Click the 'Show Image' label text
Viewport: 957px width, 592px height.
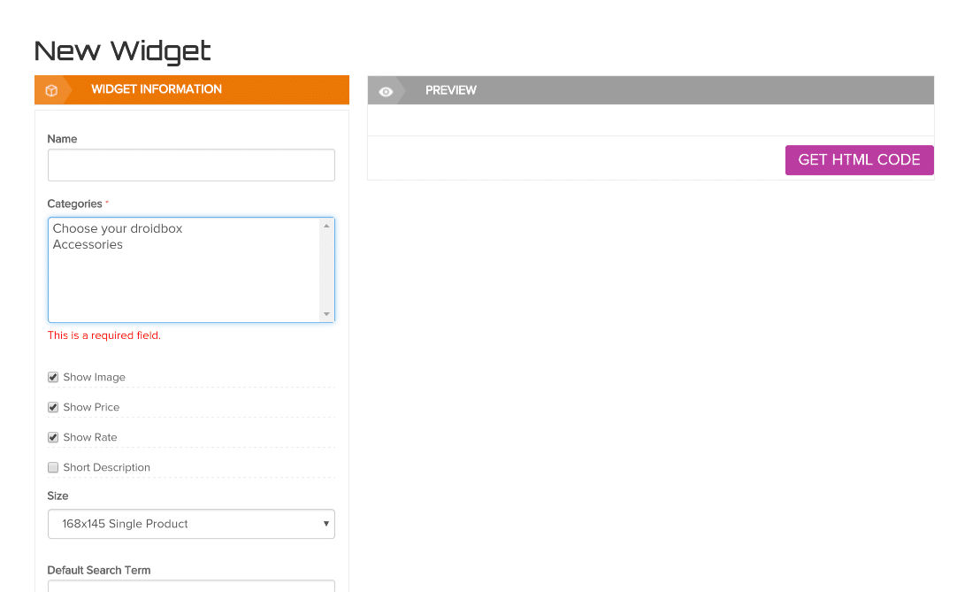(95, 377)
